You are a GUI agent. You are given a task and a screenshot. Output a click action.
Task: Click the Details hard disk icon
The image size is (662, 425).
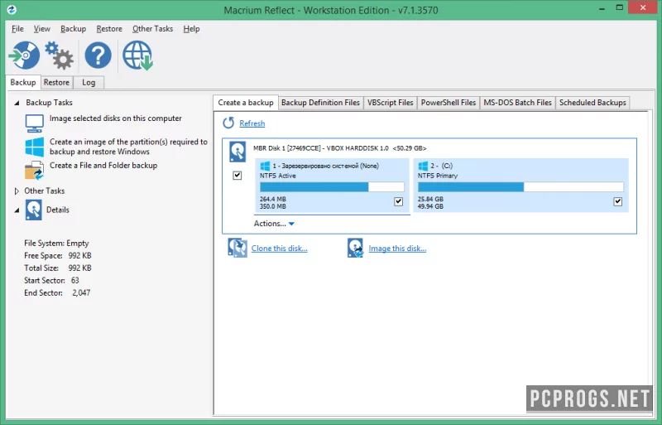coord(33,210)
